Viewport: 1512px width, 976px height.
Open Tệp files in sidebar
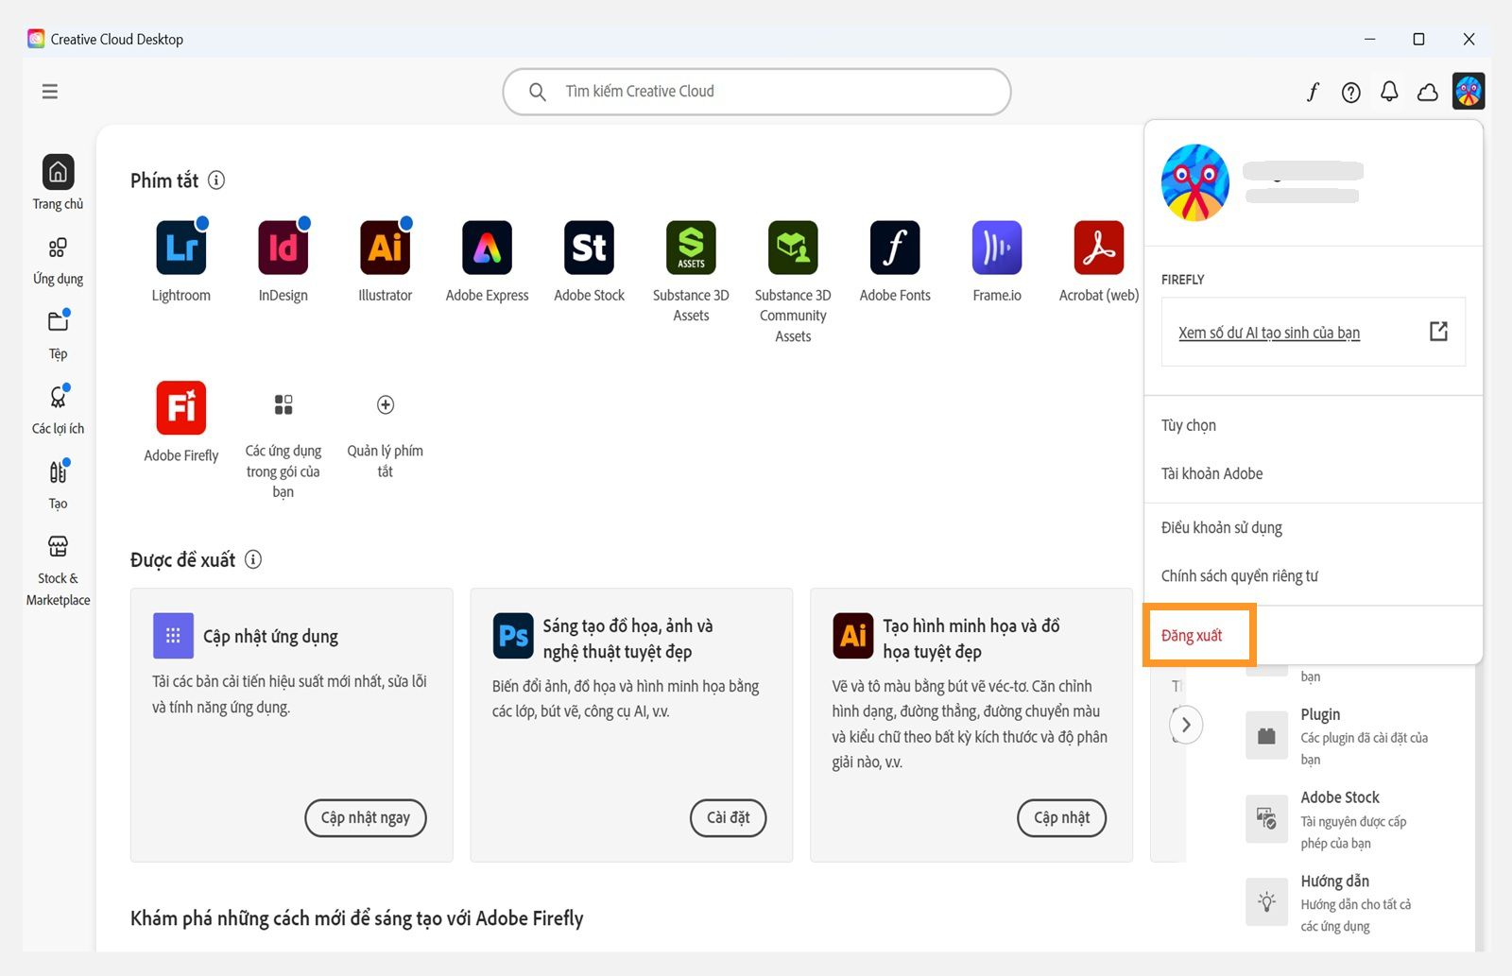(58, 334)
